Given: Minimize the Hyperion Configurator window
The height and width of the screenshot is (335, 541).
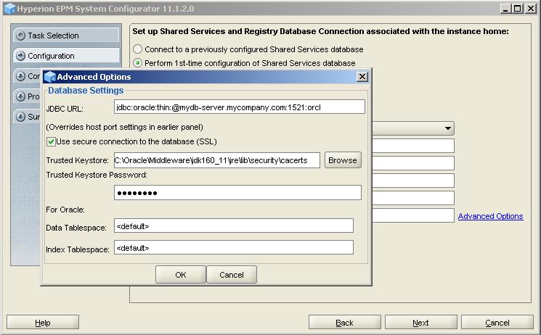Looking at the screenshot, I should 505,9.
